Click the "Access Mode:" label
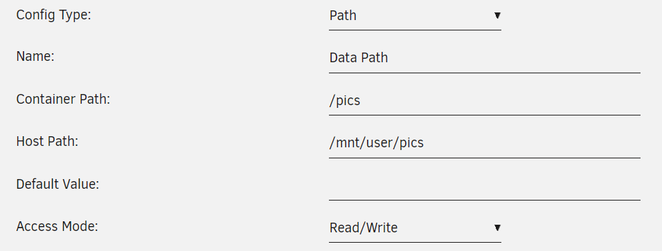Viewport: 662px width, 251px height. 57,227
